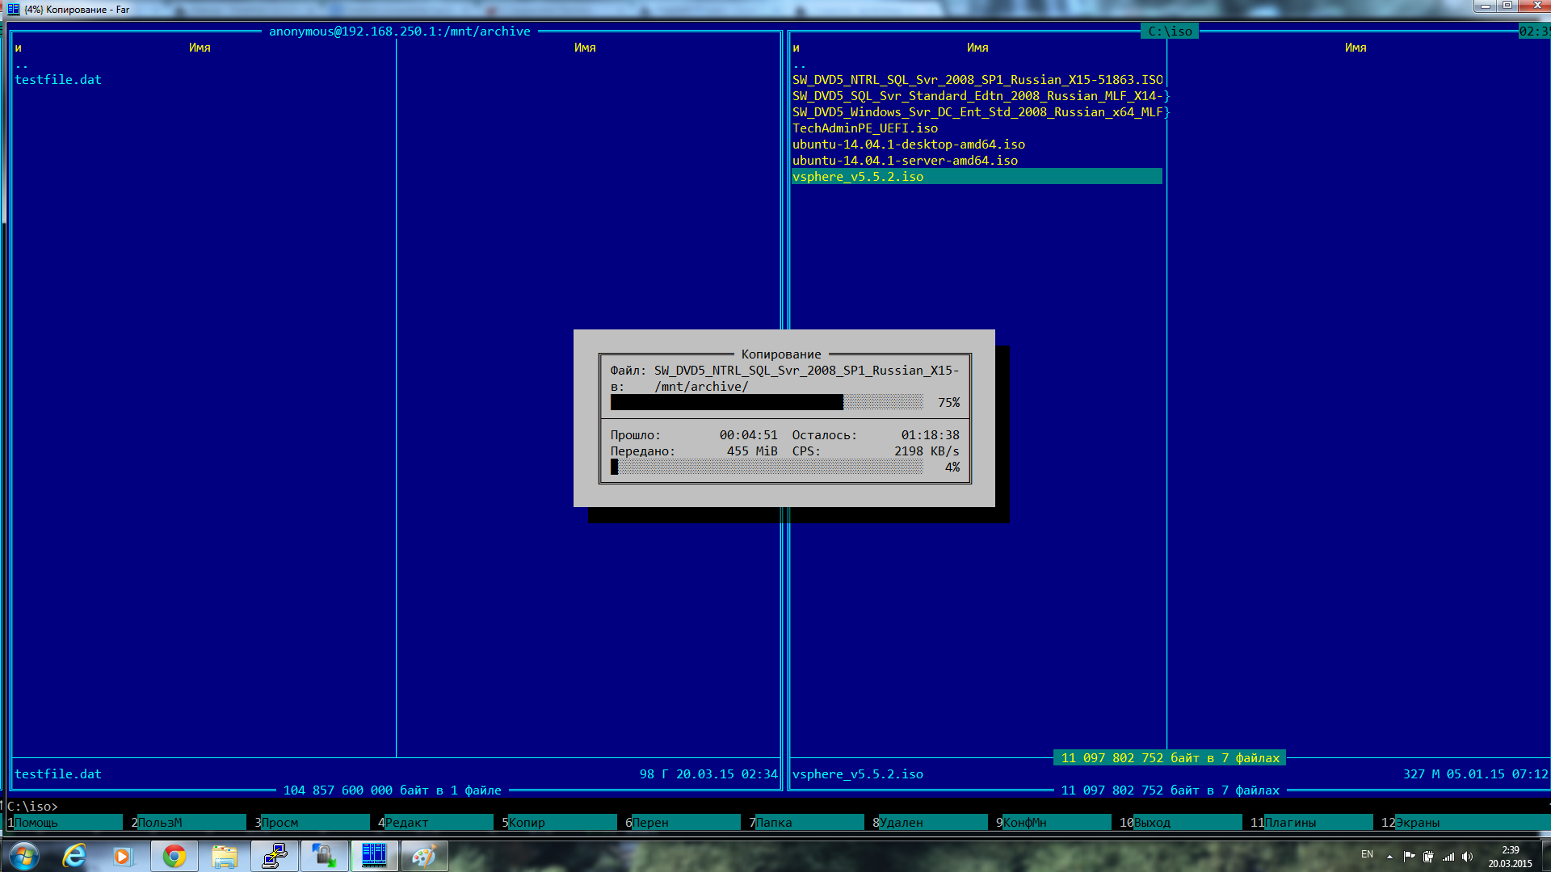Click the left panel path anonymous@192.168.250.1:/mnt/archive

[400, 31]
